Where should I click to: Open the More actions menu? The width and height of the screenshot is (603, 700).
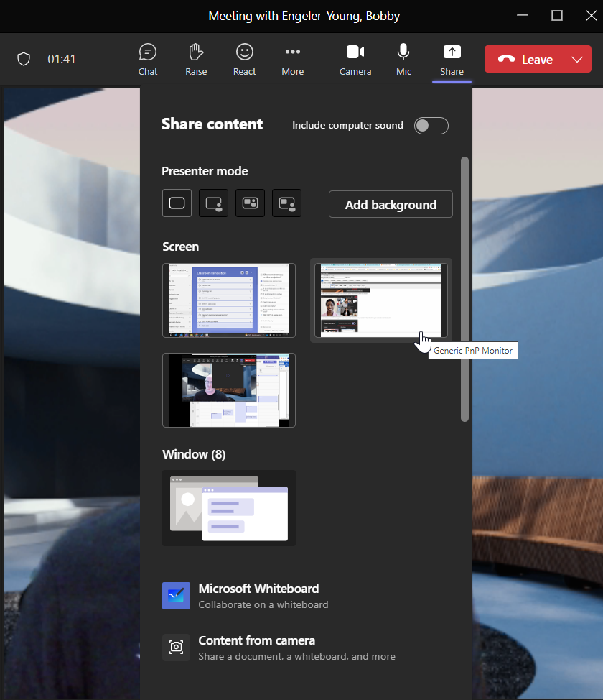[293, 60]
